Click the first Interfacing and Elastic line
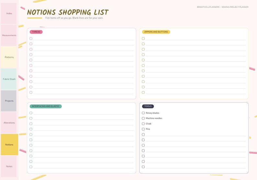This screenshot has height=180, width=257. coord(84,113)
